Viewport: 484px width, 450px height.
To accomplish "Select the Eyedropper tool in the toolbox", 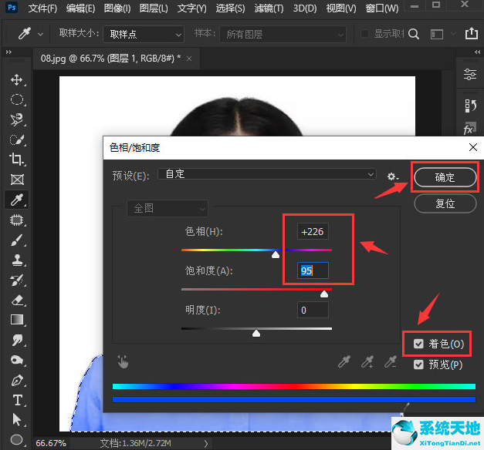I will point(17,200).
